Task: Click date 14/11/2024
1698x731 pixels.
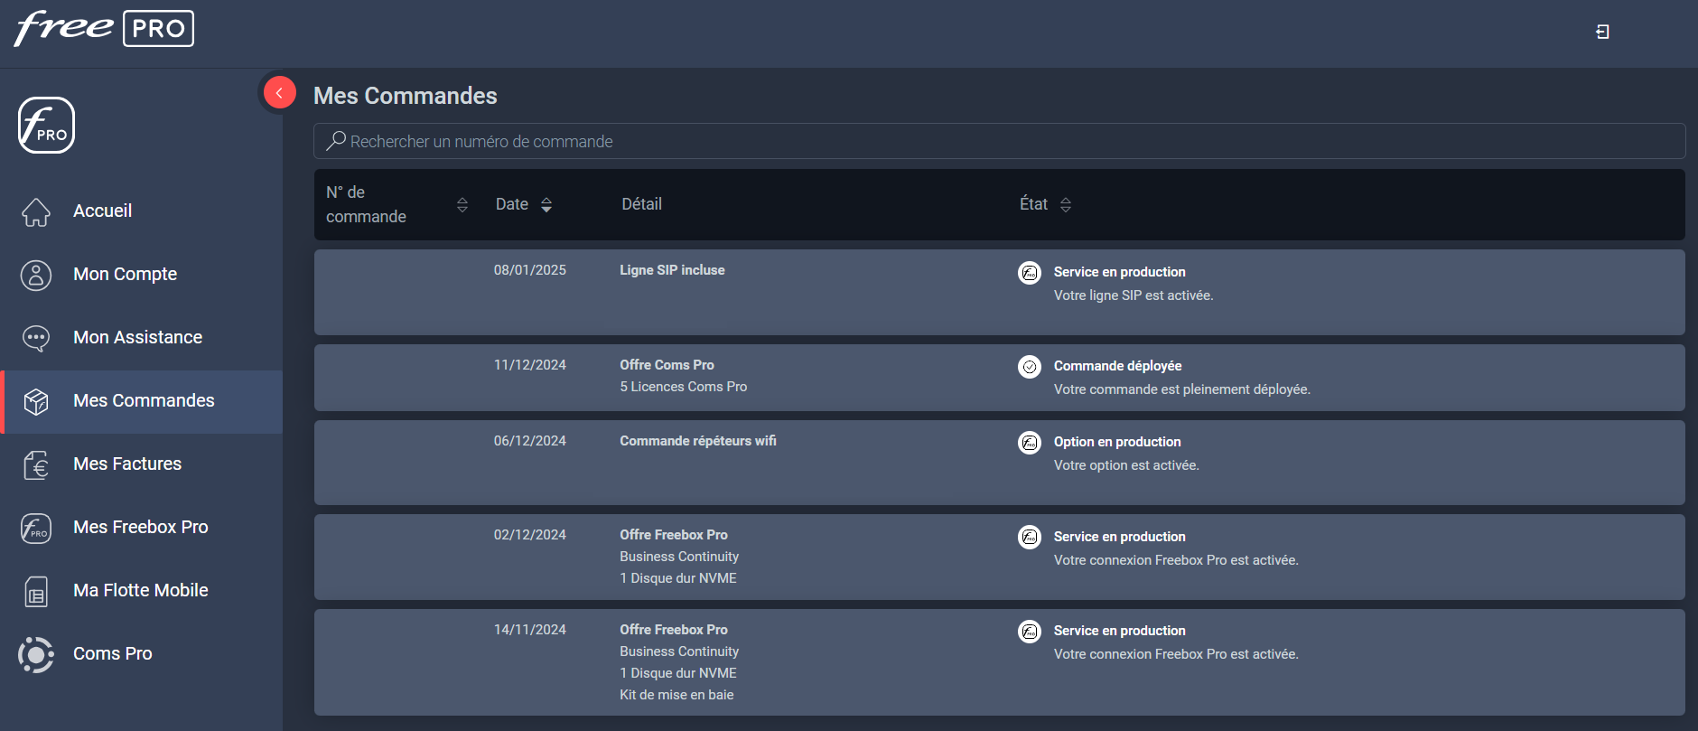Action: [x=530, y=630]
